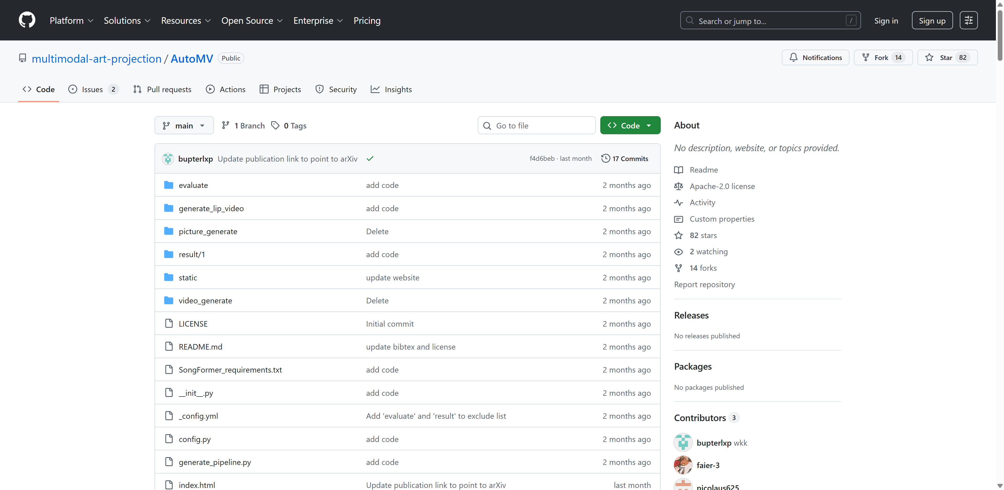Click the green commit status checkmark
The image size is (1004, 490).
370,158
